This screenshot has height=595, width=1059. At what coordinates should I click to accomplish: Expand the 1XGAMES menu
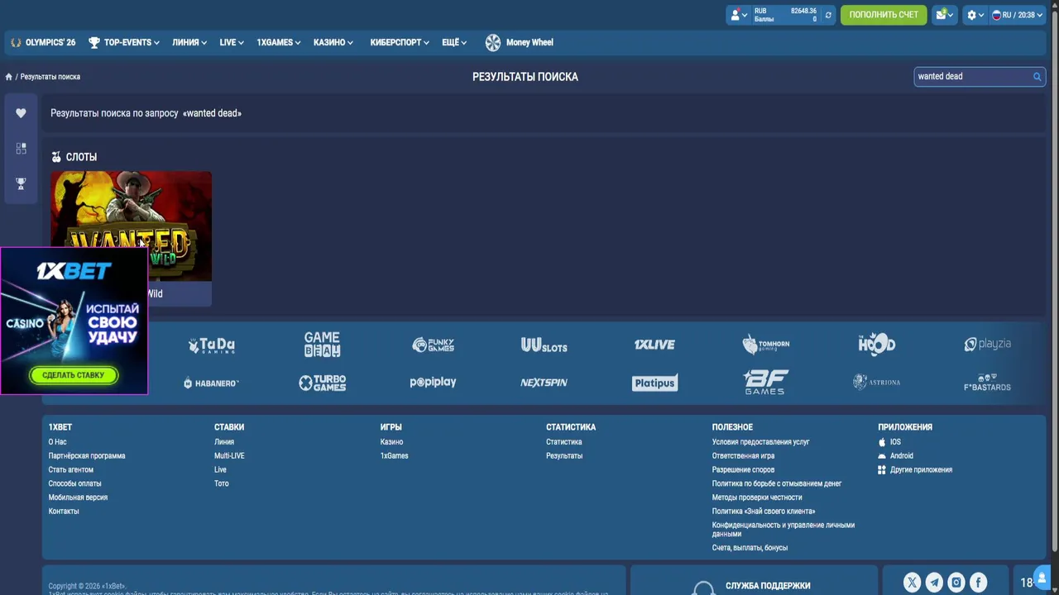278,42
